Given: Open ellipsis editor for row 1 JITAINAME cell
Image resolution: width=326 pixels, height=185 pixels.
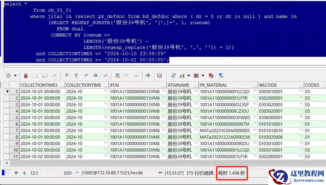Looking at the screenshot, I should 196,91.
